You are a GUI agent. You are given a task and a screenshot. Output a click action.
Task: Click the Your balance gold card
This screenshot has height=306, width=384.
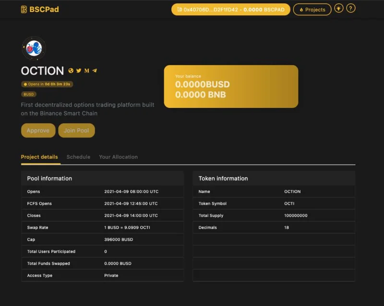[231, 86]
